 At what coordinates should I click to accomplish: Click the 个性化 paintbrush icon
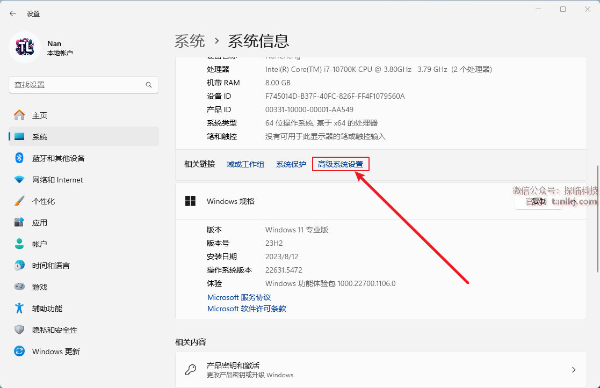(19, 201)
